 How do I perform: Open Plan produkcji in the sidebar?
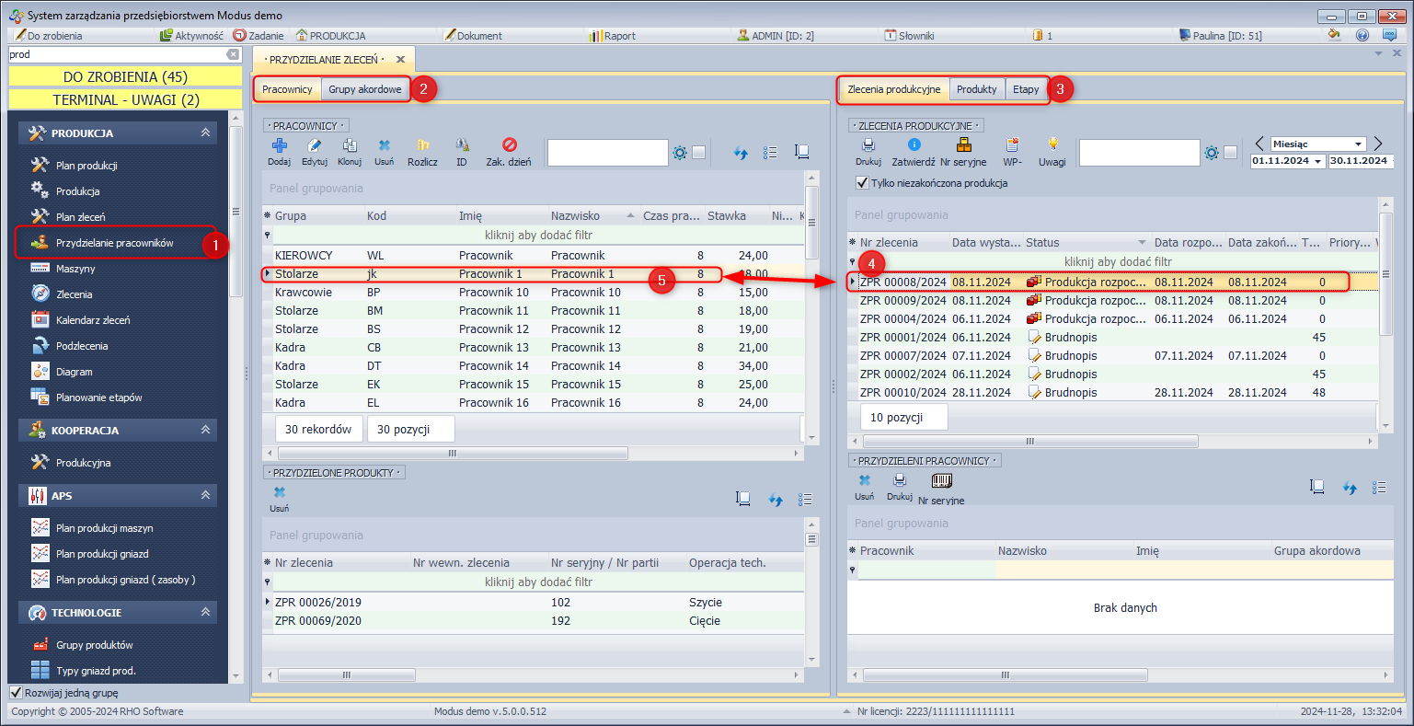86,166
